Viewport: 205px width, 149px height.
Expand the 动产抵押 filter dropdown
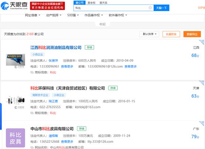(x=54, y=15)
